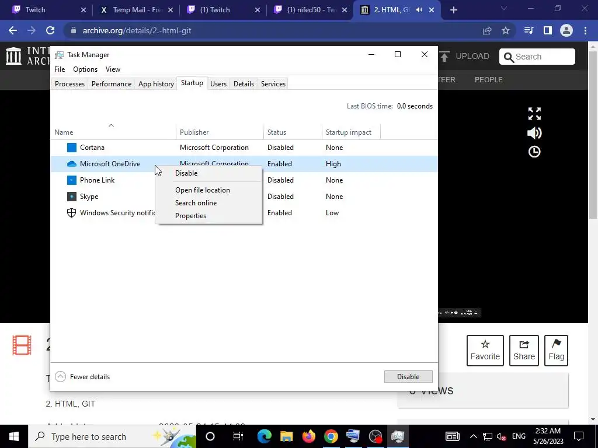The width and height of the screenshot is (598, 448).
Task: Open the Chrome profile avatar
Action: click(x=566, y=30)
